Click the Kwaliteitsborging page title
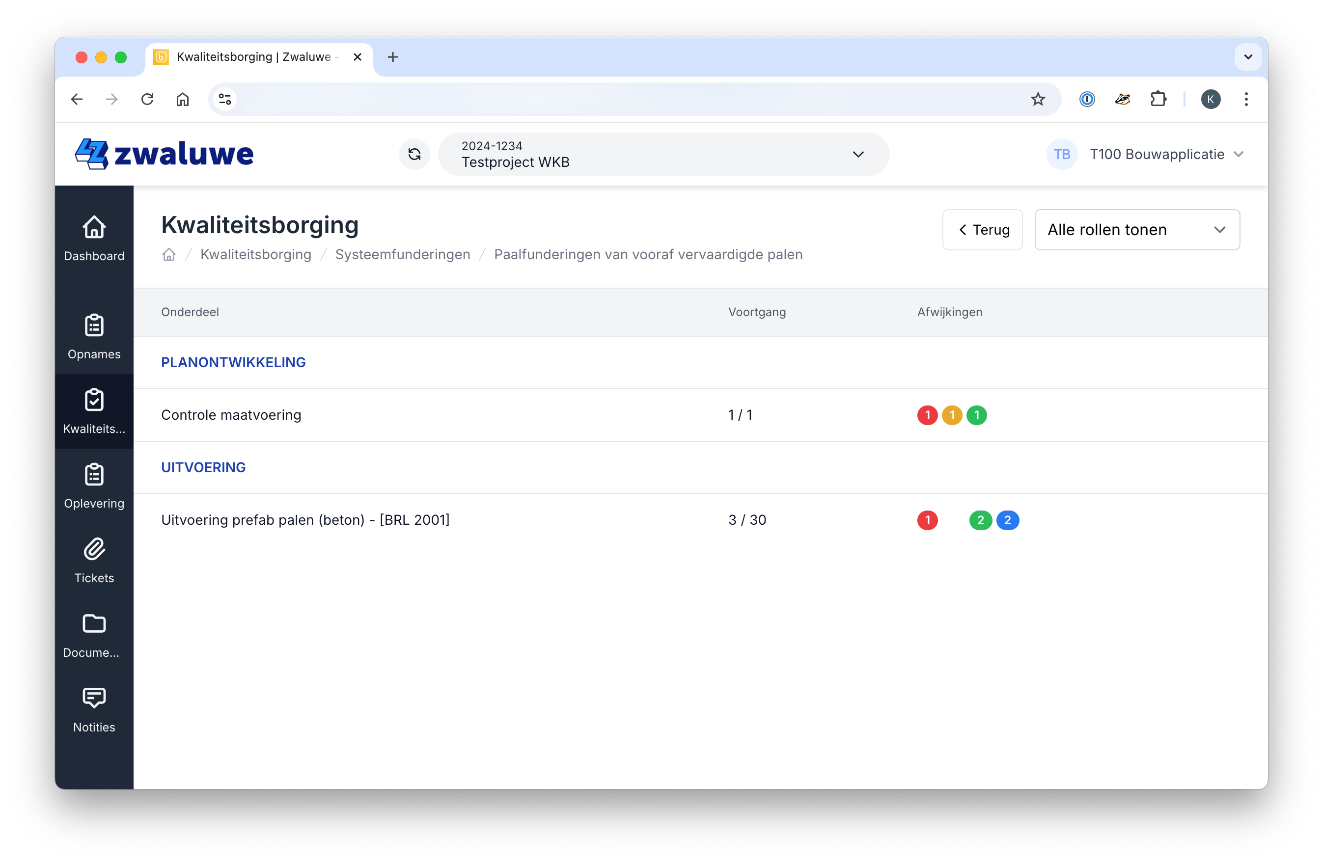 point(260,225)
